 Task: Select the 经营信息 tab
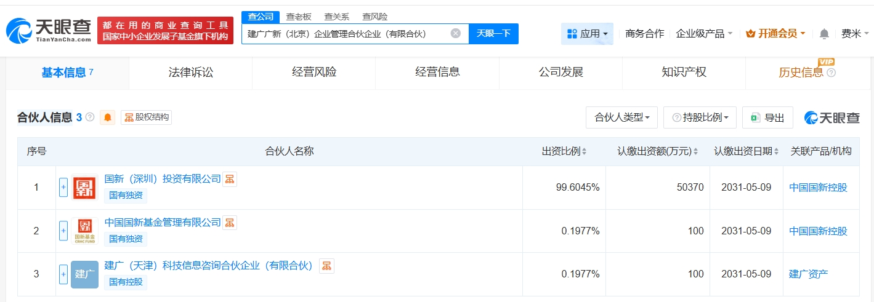437,73
